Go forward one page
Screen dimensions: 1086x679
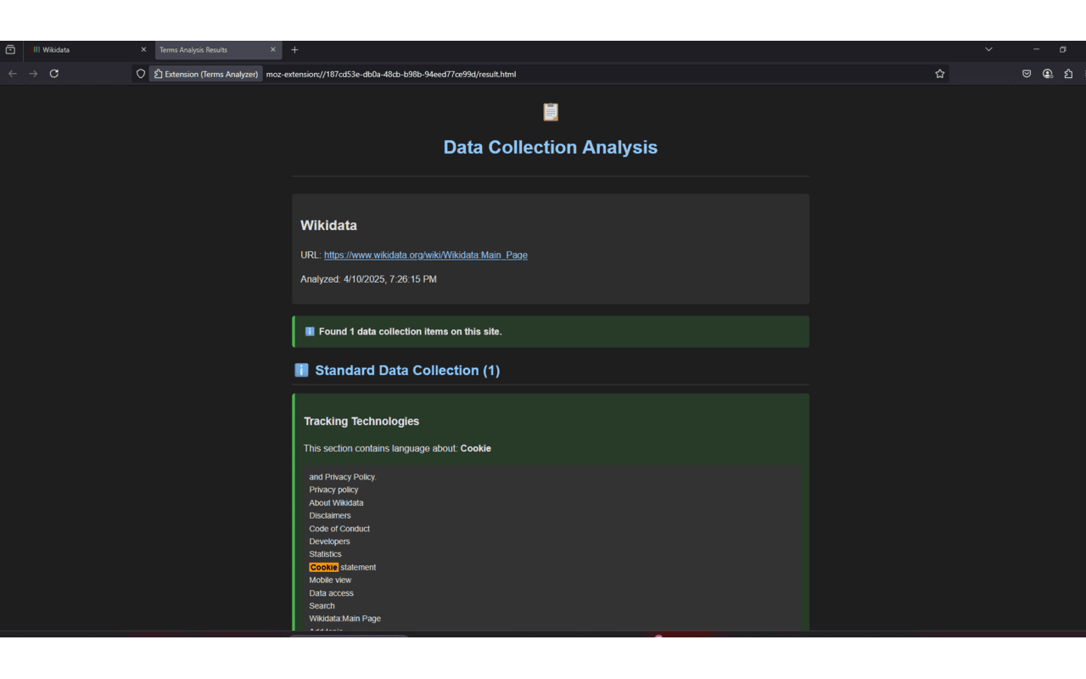click(x=33, y=74)
